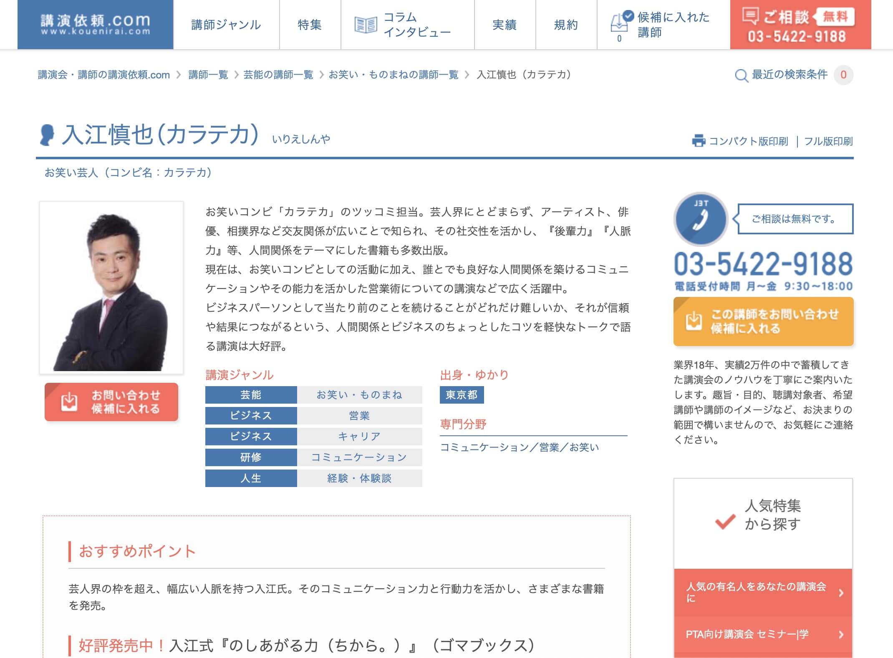Viewport: 893px width, 658px height.
Task: Open the 講師ジャンル menu
Action: pyautogui.click(x=226, y=25)
